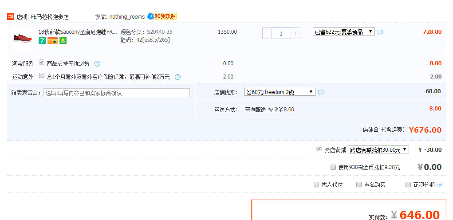Open the 跨店满减抵扣30.00元 dropdown

378,149
